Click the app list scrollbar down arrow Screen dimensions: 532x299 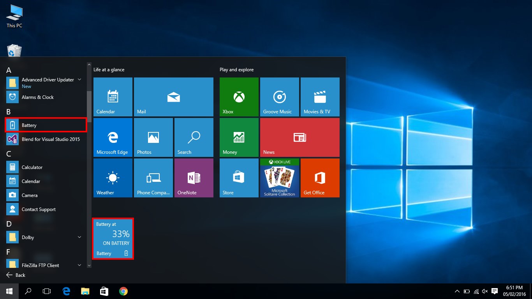click(89, 265)
